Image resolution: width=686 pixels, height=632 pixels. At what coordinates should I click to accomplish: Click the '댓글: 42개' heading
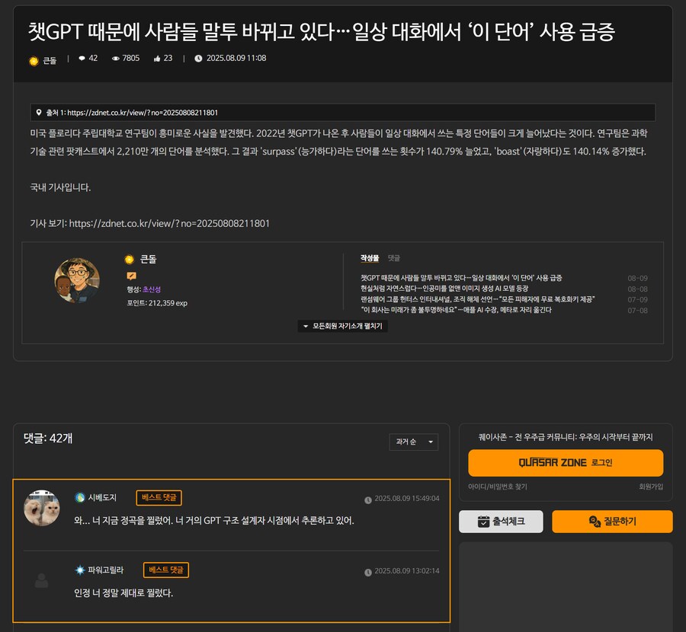pyautogui.click(x=48, y=438)
